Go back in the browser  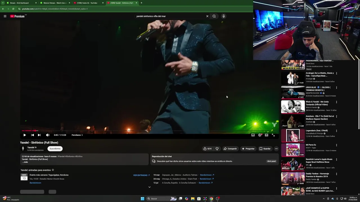click(3, 9)
